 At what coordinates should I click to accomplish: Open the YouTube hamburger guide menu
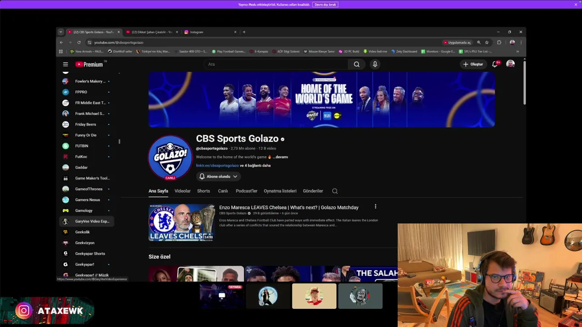[65, 64]
